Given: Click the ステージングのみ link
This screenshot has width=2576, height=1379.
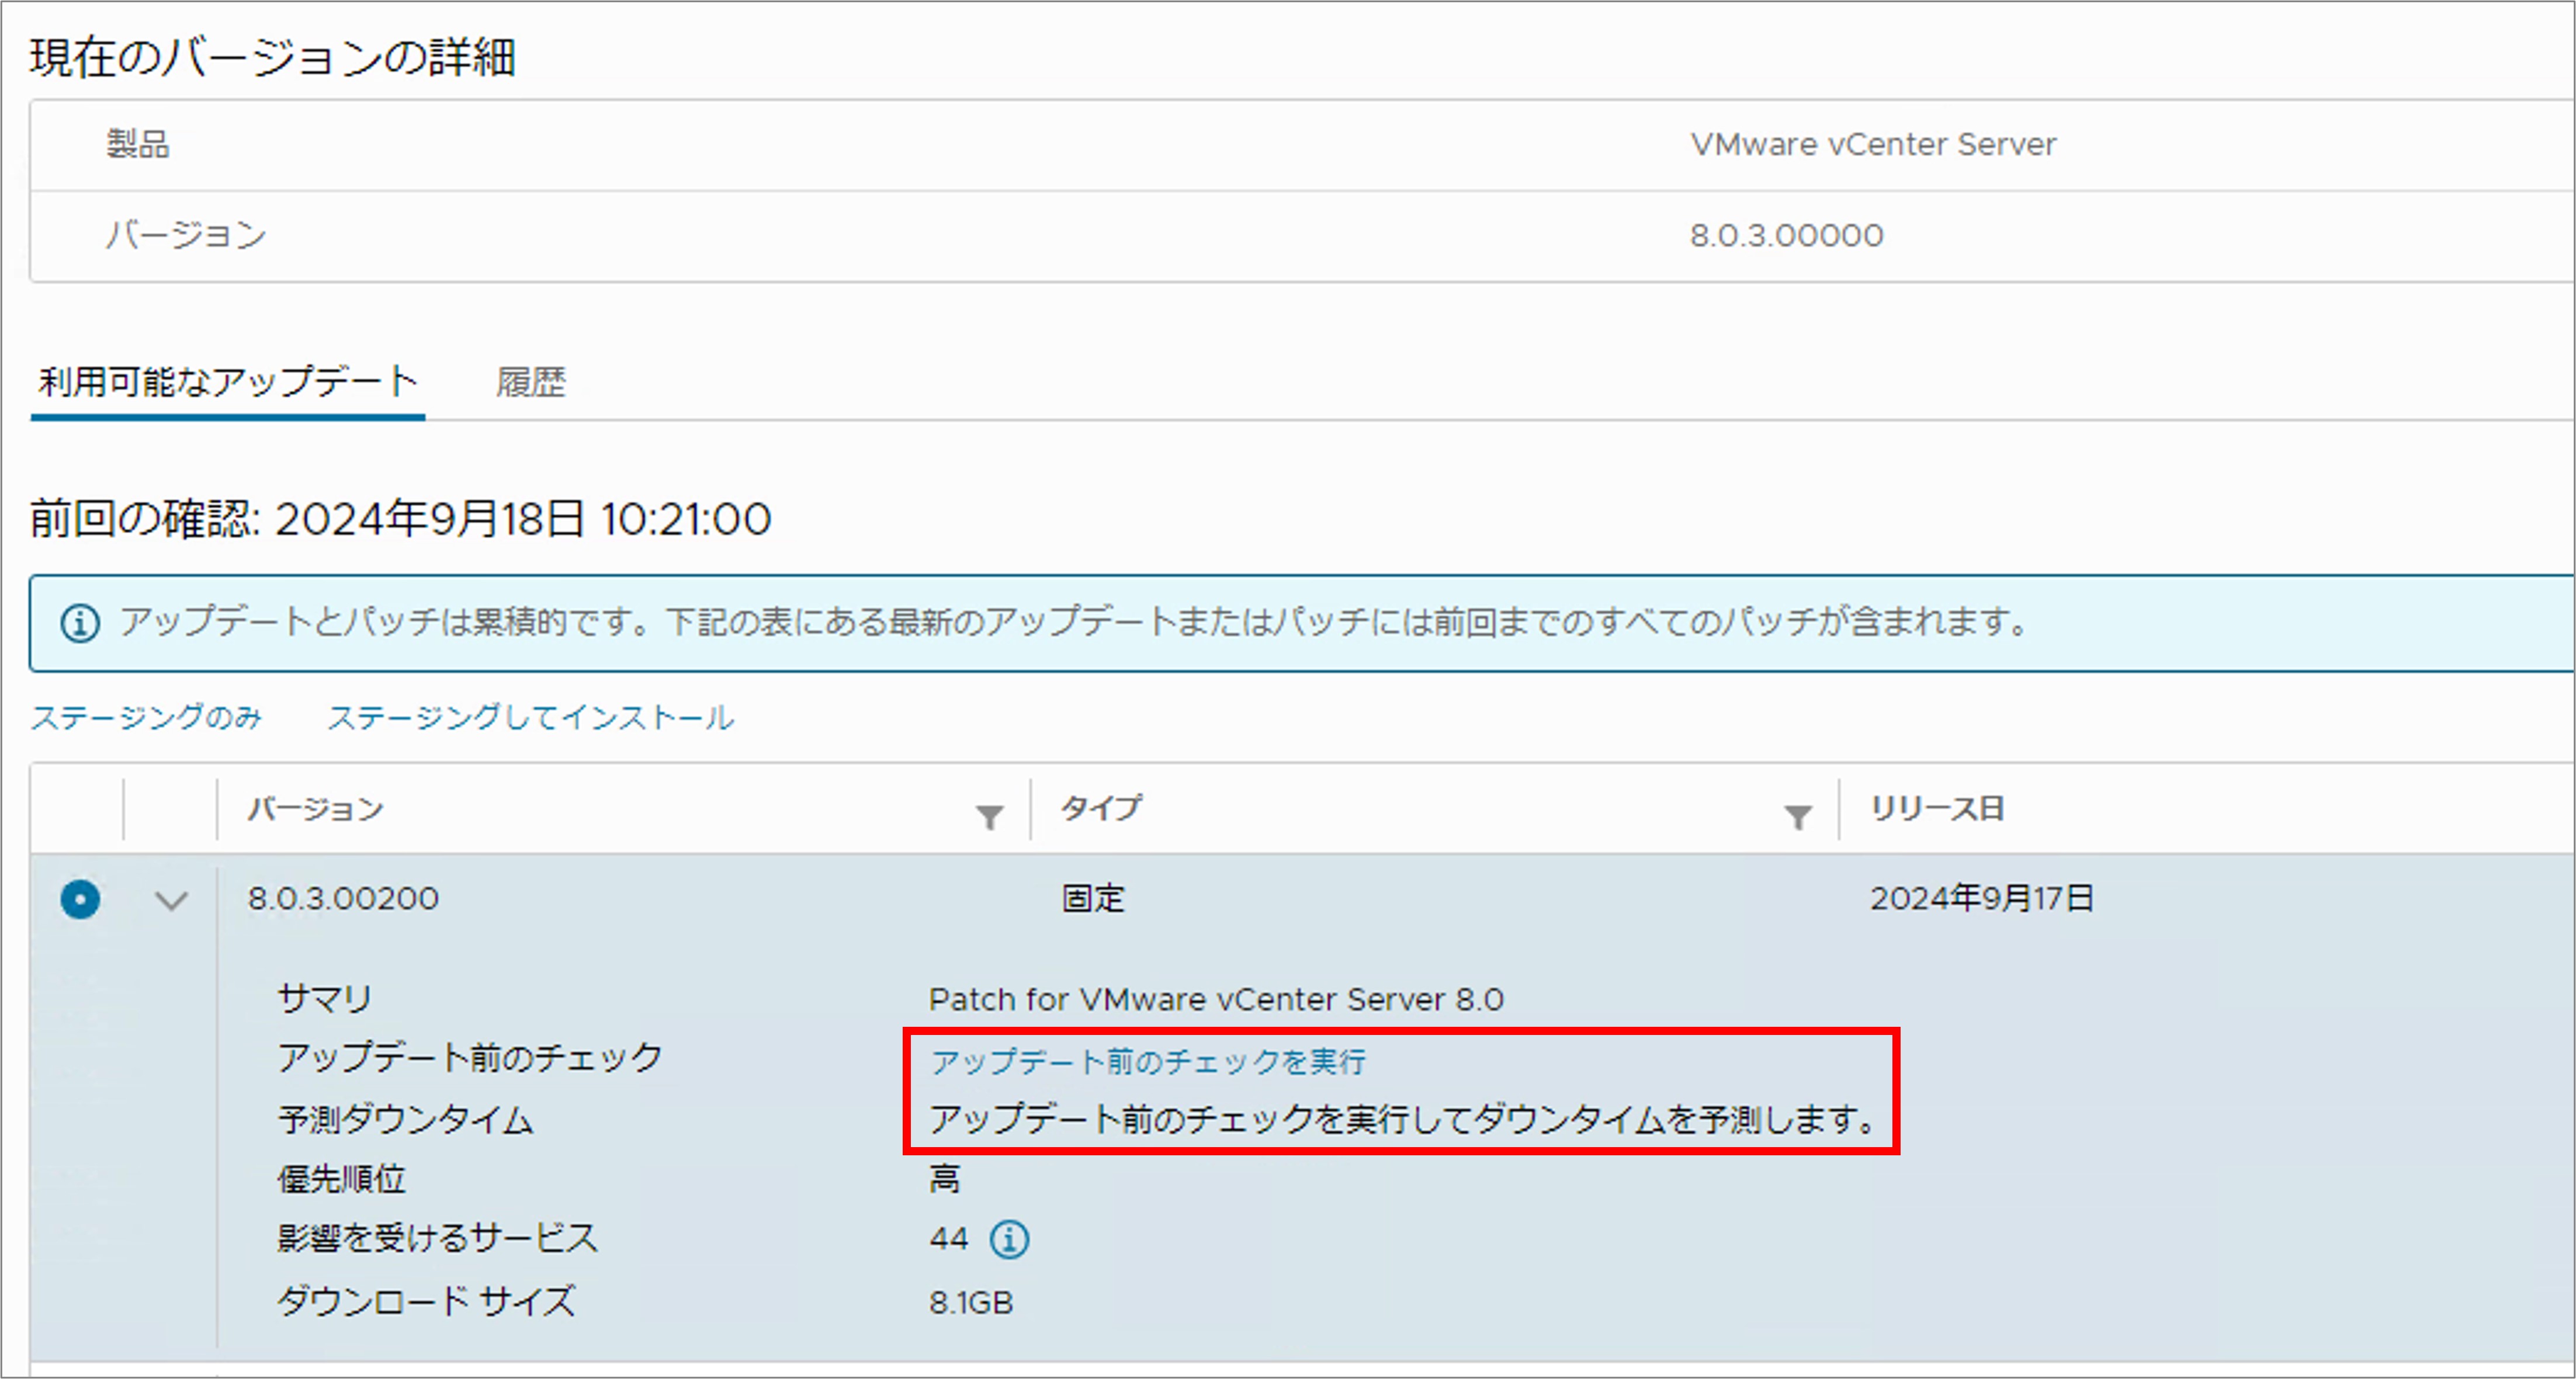Looking at the screenshot, I should click(x=146, y=717).
